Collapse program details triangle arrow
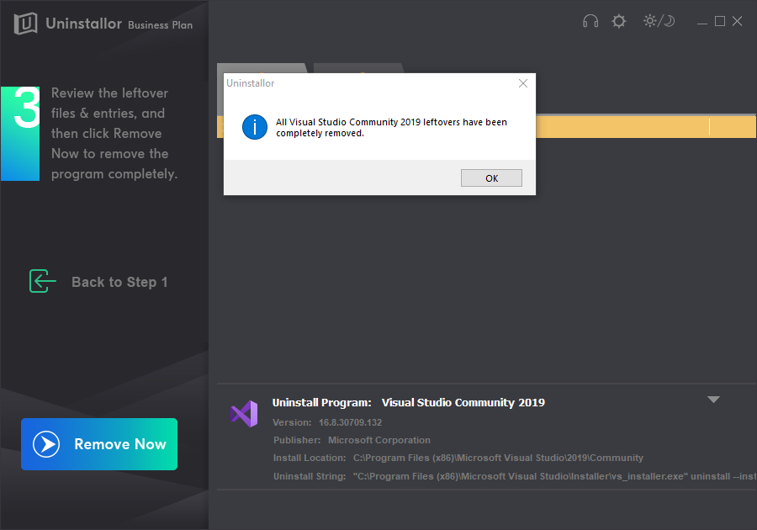Viewport: 757px width, 530px height. tap(713, 400)
